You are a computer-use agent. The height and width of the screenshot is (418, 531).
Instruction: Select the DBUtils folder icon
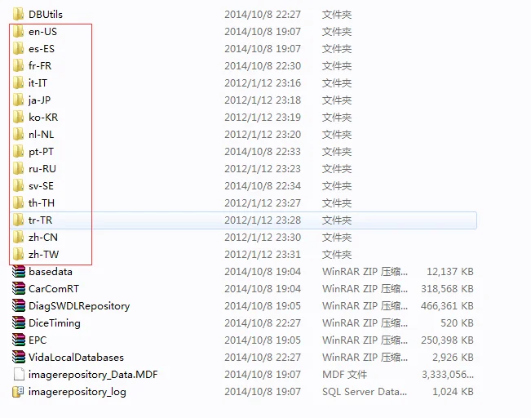[x=18, y=14]
